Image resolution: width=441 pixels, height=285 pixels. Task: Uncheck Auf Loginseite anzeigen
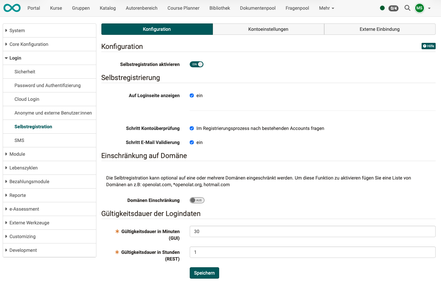192,95
